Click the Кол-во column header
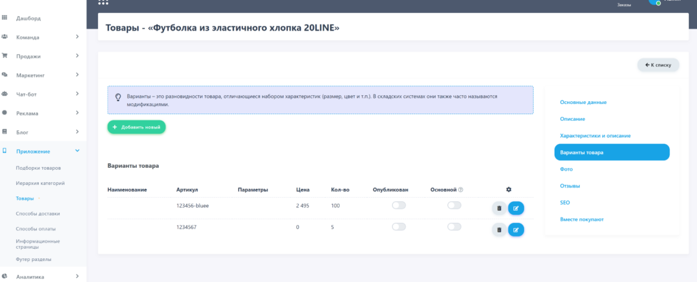 click(340, 190)
